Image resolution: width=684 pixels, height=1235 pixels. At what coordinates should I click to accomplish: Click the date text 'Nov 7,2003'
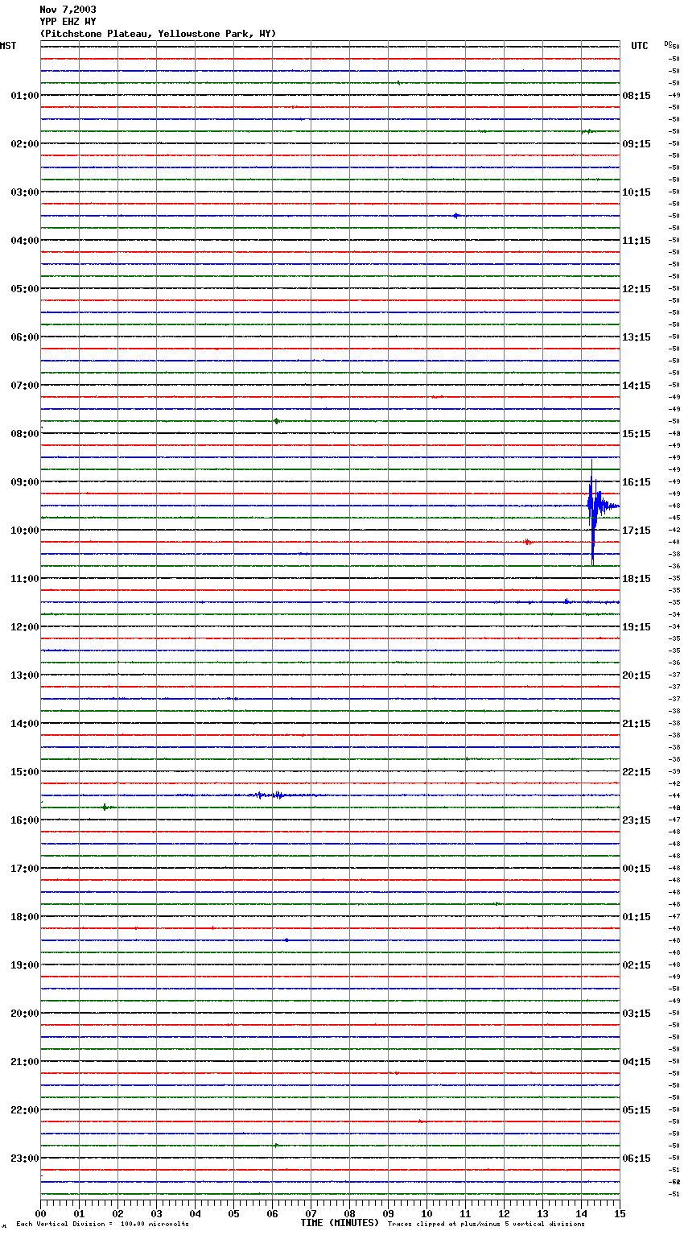click(x=68, y=10)
